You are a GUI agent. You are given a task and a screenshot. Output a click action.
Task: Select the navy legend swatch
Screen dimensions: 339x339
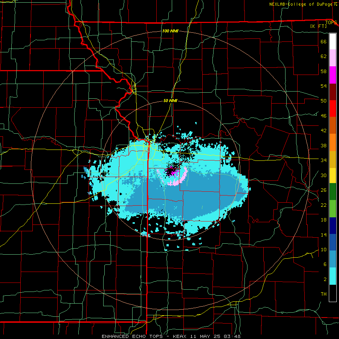(333, 226)
